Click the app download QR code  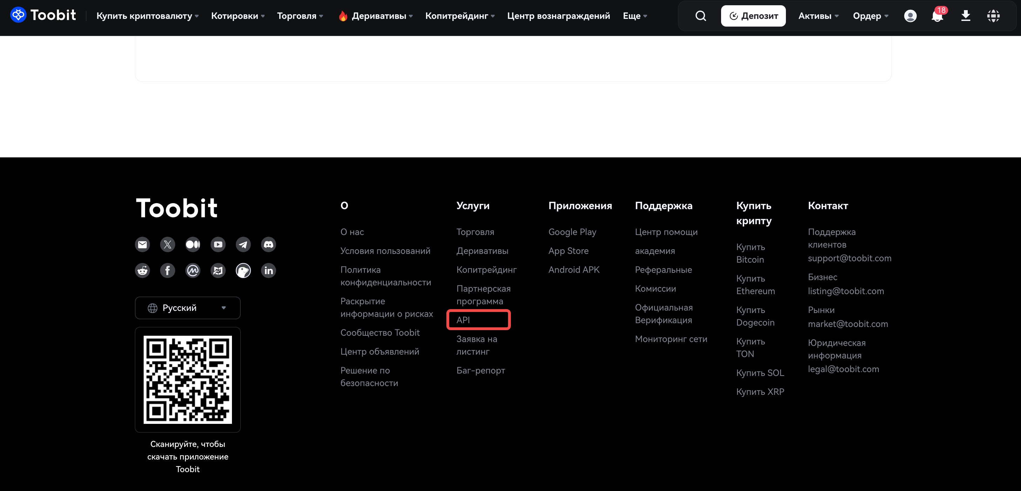click(187, 380)
